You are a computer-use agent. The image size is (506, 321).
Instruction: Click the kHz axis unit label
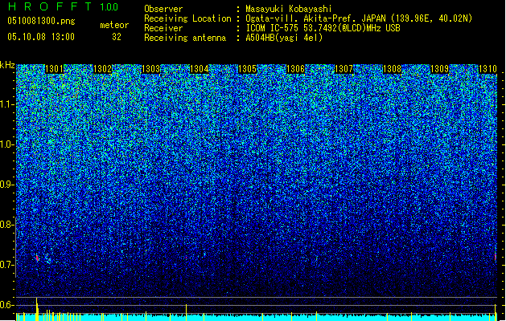(x=7, y=65)
